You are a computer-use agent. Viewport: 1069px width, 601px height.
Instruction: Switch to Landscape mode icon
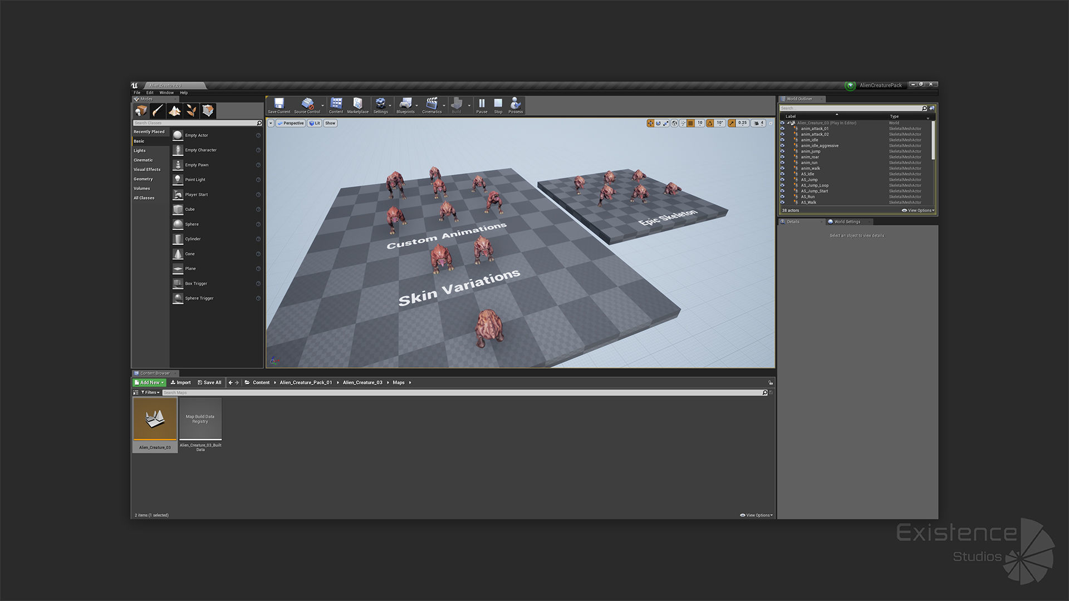(175, 111)
